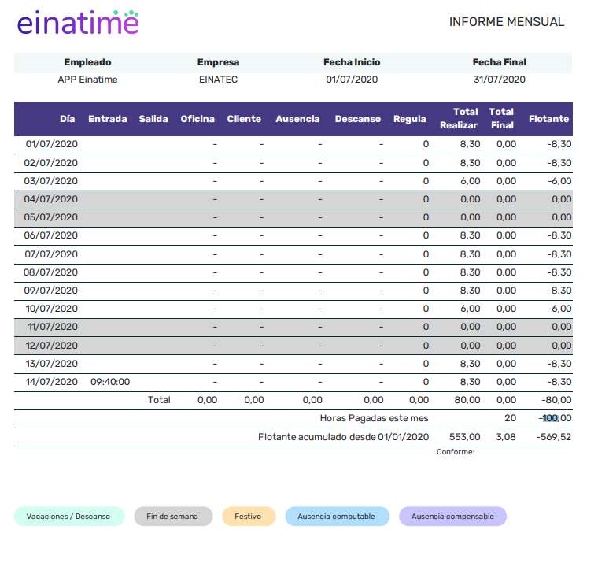Click the Total Realizar column header
The image size is (598, 574).
(x=459, y=119)
